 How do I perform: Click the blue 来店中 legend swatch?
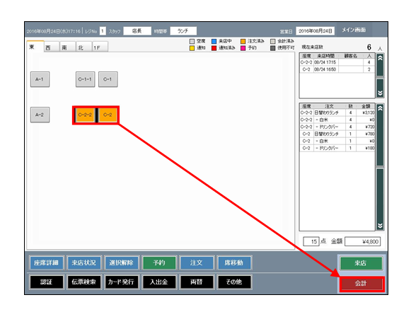pos(214,42)
